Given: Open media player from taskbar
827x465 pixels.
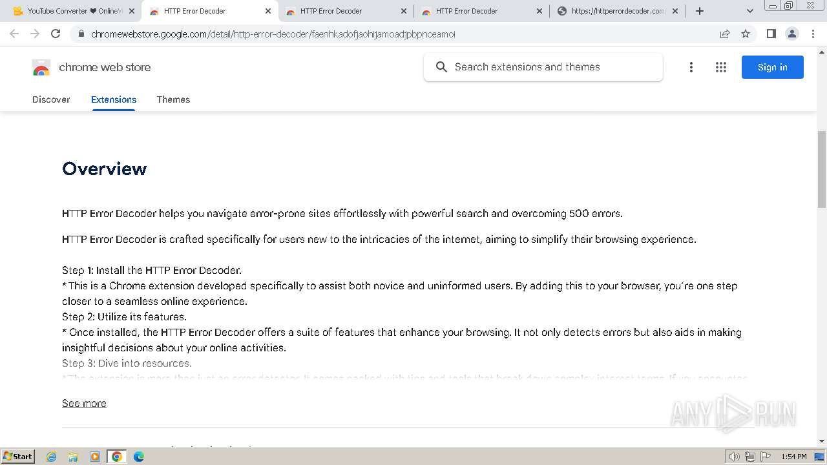Looking at the screenshot, I should (x=94, y=457).
